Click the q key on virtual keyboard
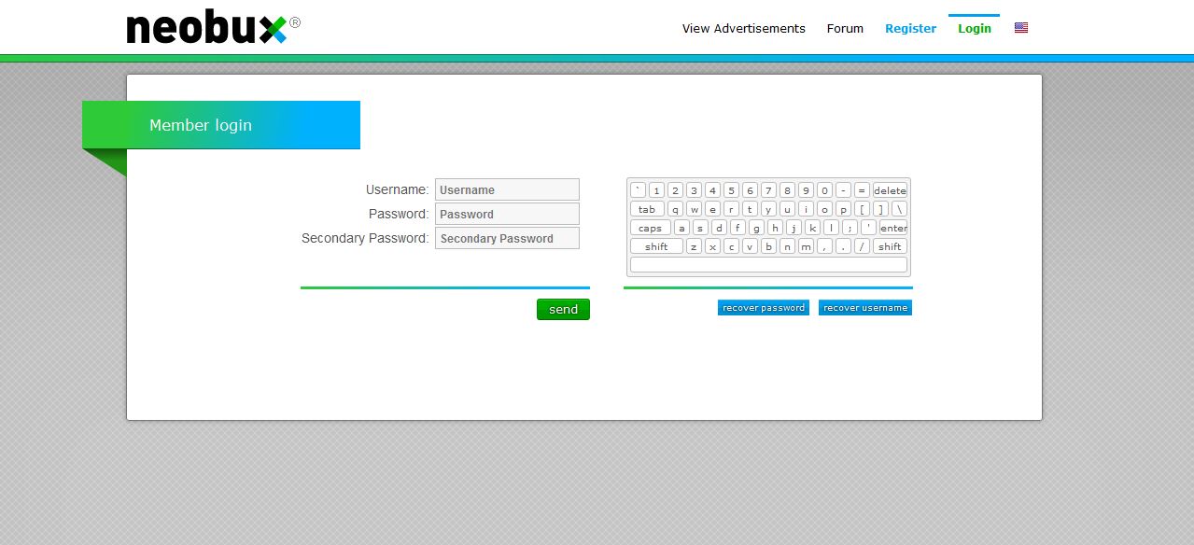 click(675, 209)
